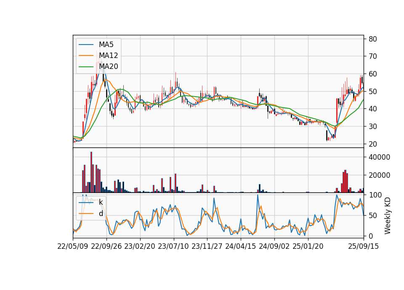Click the 23/07/10 date label
The width and height of the screenshot is (404, 290).
[173, 246]
